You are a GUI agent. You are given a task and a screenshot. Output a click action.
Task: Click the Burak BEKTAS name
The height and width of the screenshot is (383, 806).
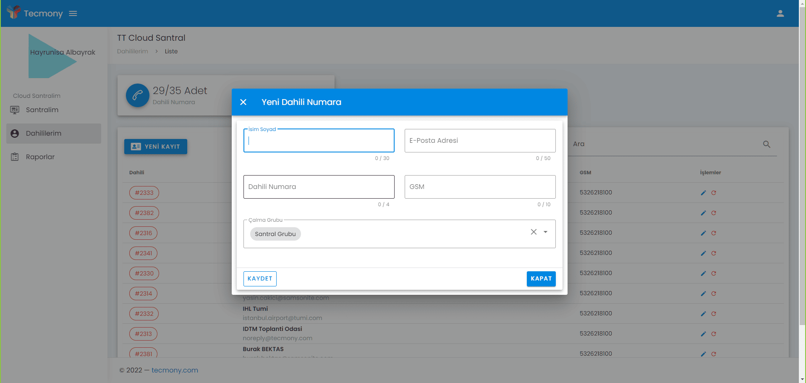pyautogui.click(x=263, y=349)
